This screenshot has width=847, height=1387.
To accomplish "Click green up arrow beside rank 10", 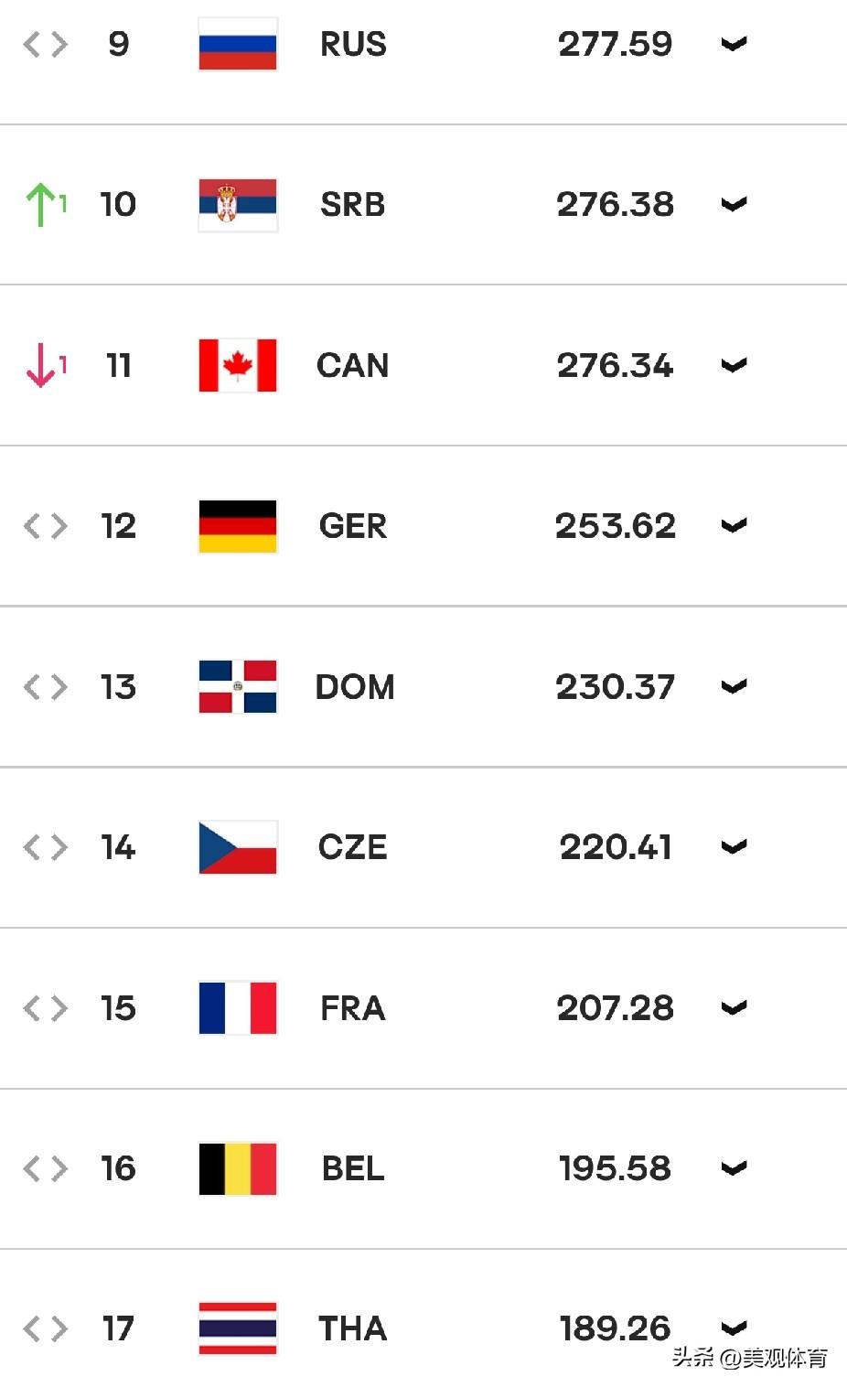I will [40, 204].
